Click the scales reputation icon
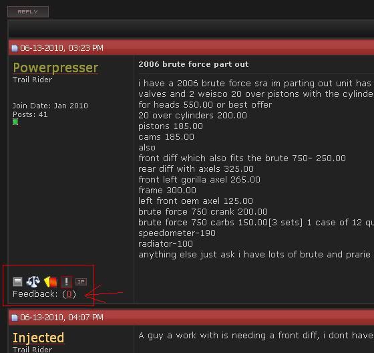Screen dimensions: 374x353 33,281
